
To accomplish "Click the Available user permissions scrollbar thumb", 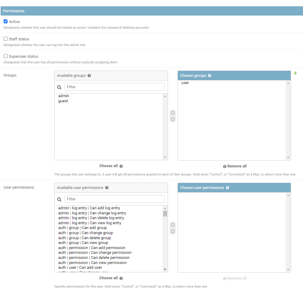I will click(165, 214).
